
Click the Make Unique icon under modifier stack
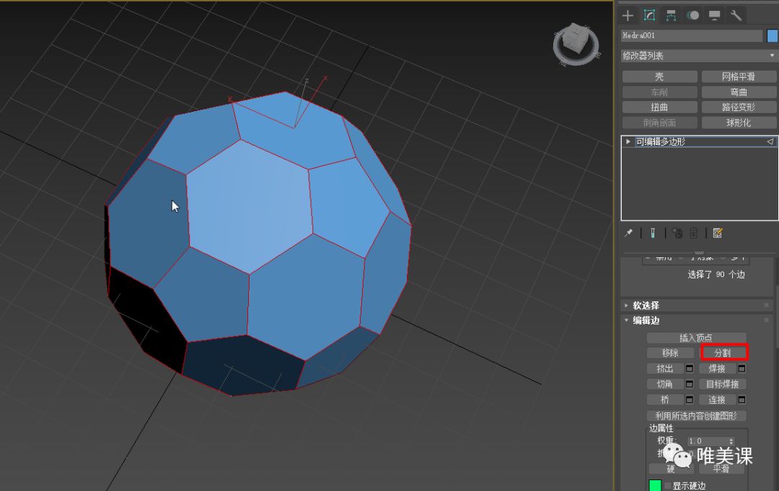tap(677, 232)
